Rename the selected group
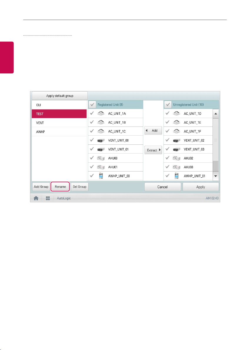This screenshot has height=350, width=247. point(60,187)
